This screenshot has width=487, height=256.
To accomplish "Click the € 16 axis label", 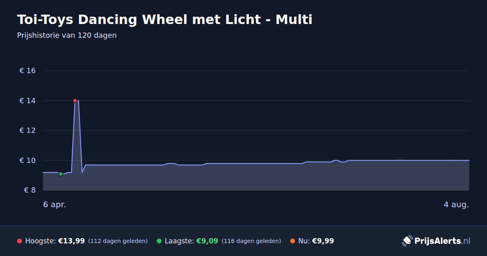I will coord(28,71).
